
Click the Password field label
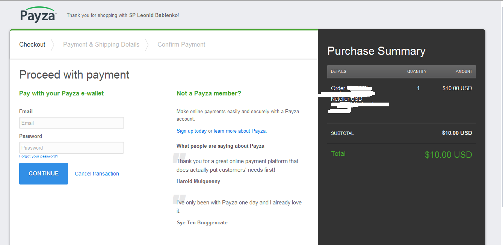point(30,136)
